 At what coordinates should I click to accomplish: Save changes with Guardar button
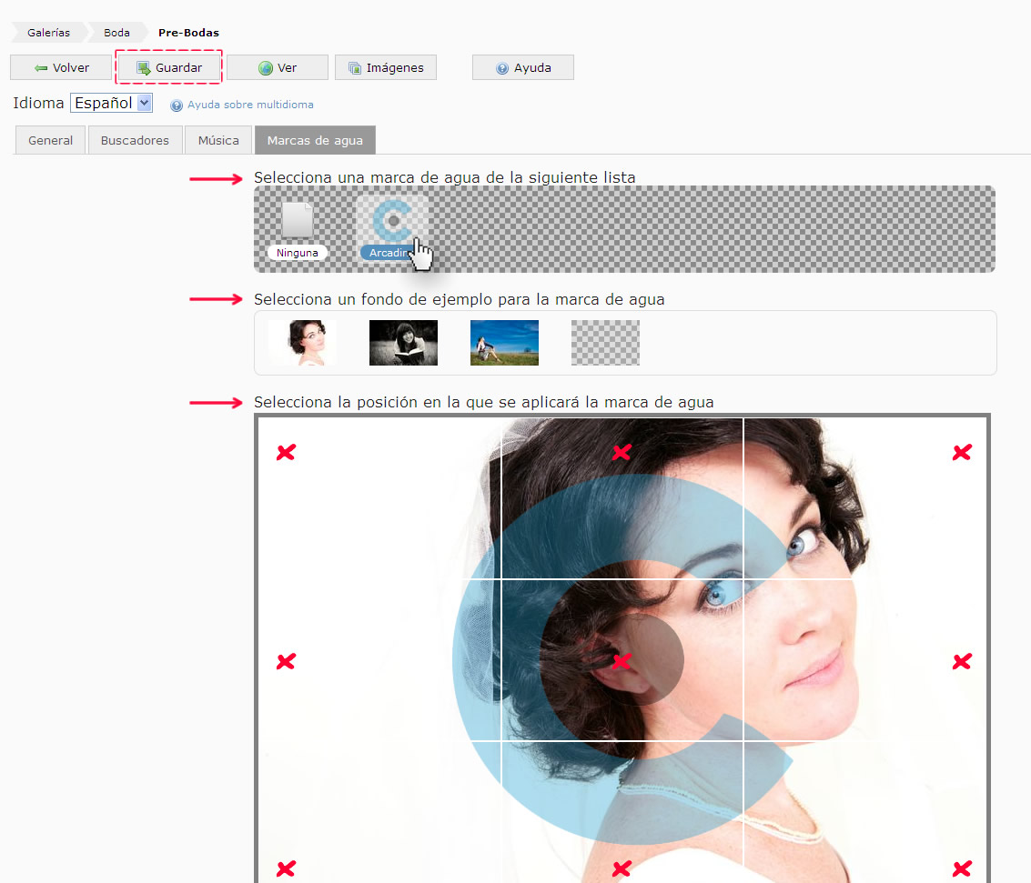coord(169,67)
